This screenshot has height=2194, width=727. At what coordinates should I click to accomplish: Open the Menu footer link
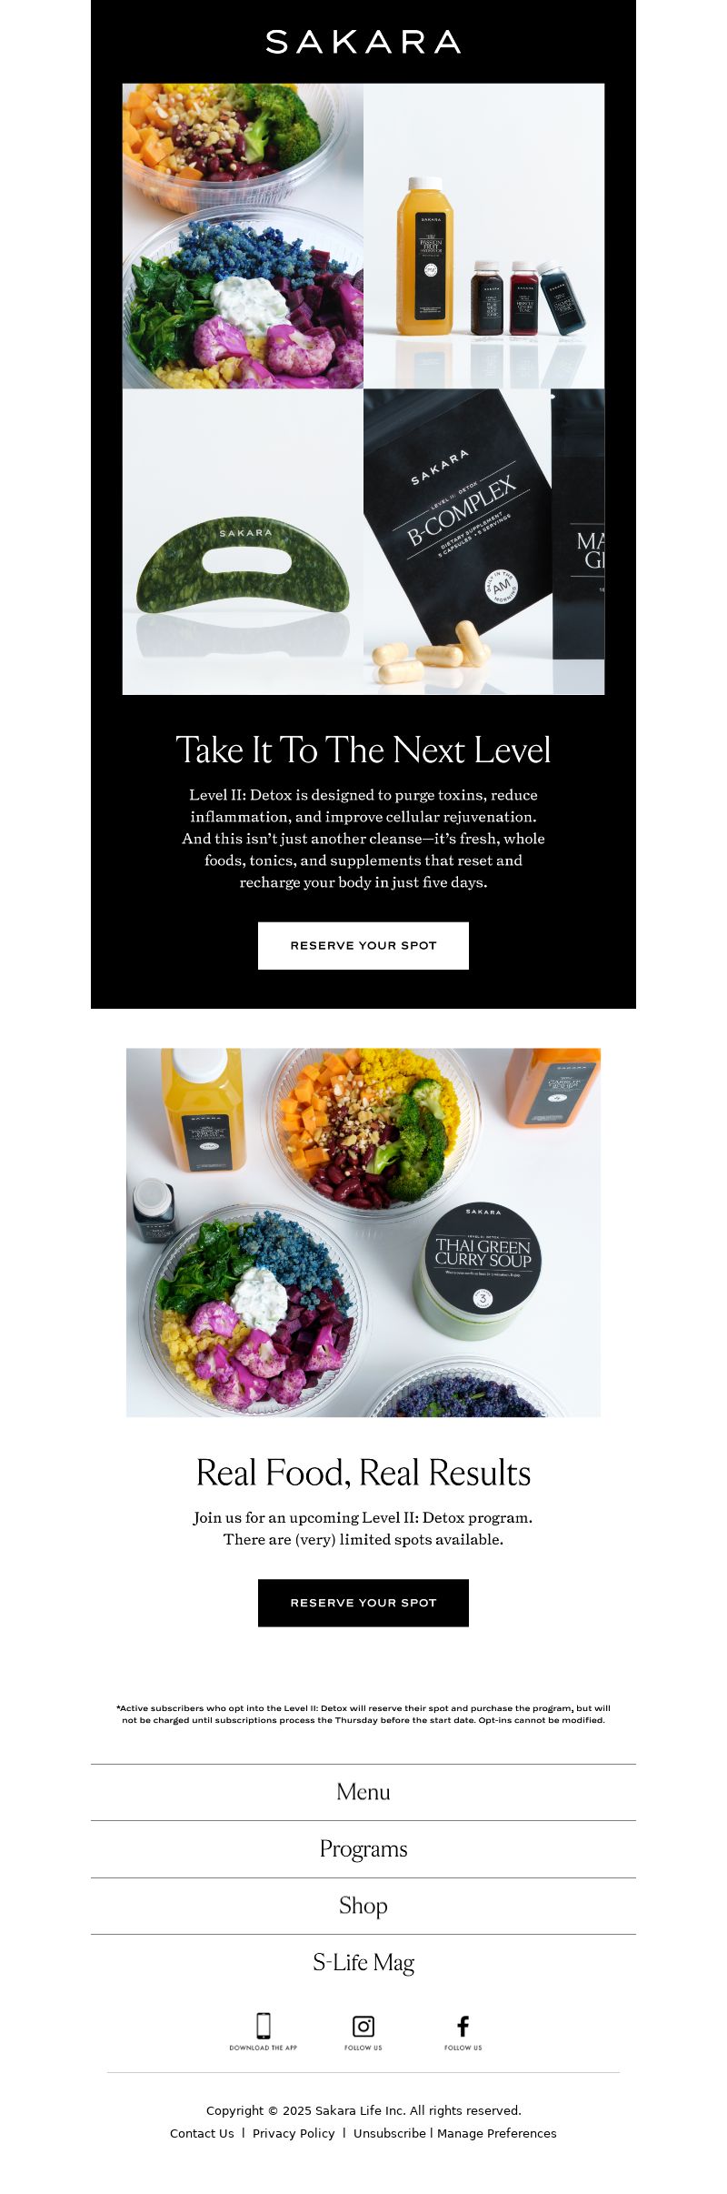coord(363,1792)
